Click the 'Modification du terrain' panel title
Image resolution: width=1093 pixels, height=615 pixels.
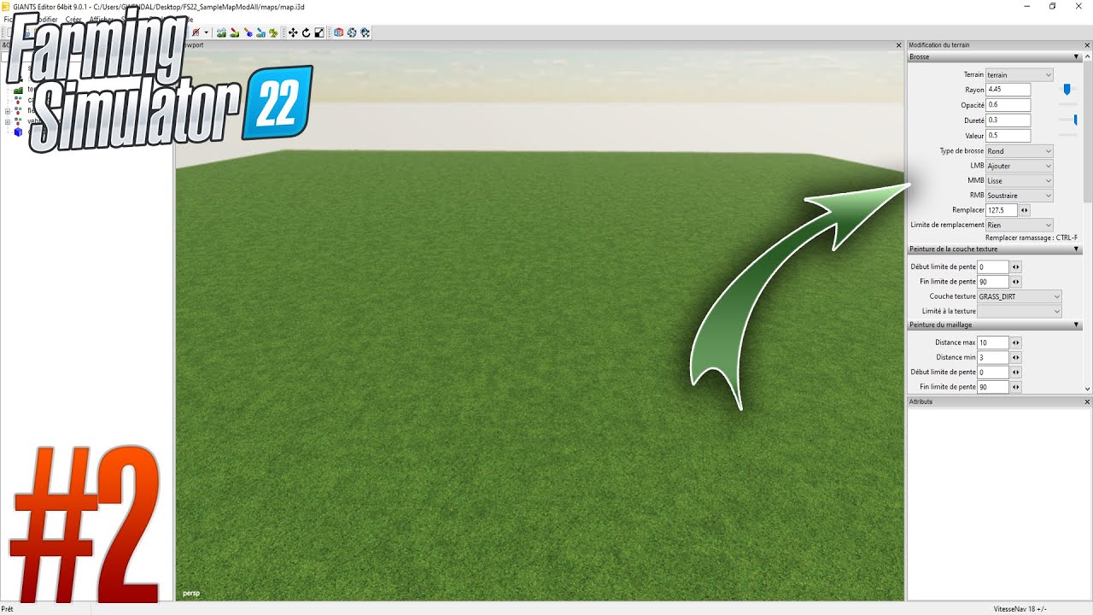939,45
